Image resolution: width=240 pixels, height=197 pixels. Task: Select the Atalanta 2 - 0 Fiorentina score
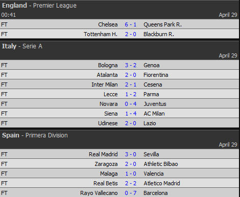(131, 75)
